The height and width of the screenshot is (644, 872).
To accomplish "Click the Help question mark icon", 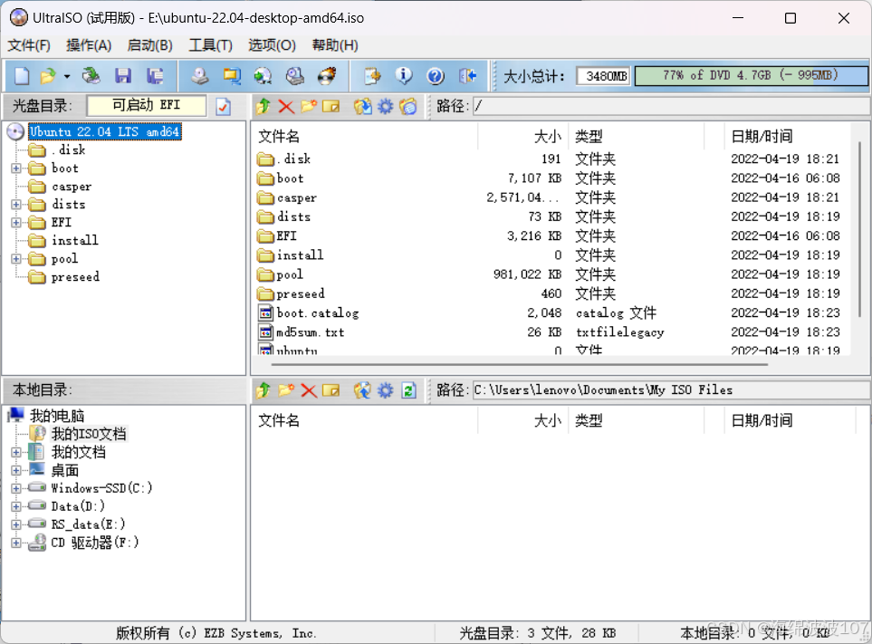I will point(436,76).
